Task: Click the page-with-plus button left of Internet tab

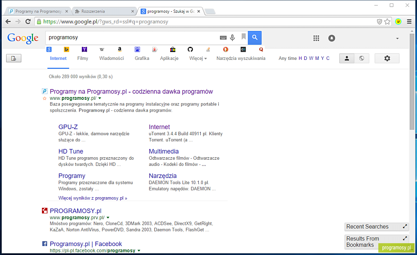Action: point(13,58)
